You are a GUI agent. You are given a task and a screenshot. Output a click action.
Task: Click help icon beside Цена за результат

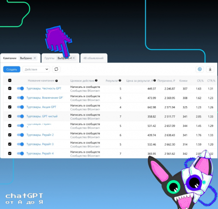pos(155,80)
